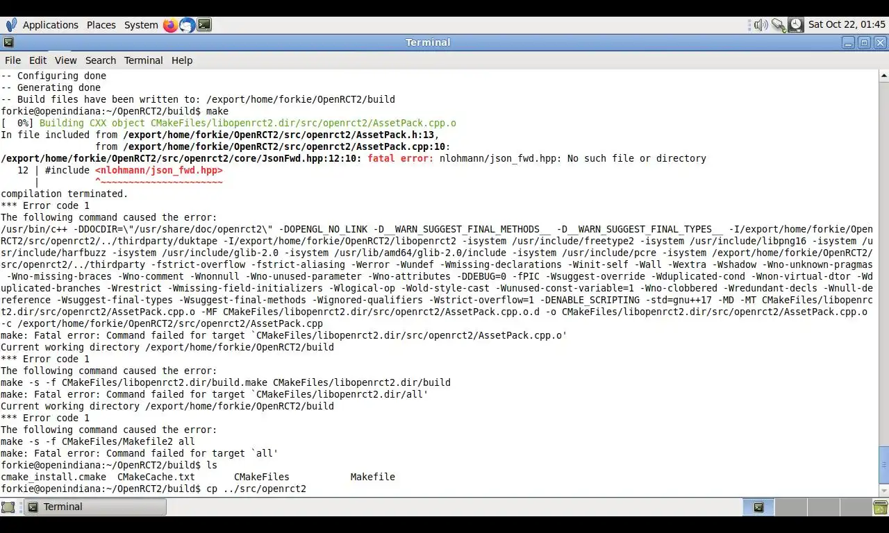Open the Time Slider clock icon
Image resolution: width=889 pixels, height=533 pixels.
coord(796,25)
